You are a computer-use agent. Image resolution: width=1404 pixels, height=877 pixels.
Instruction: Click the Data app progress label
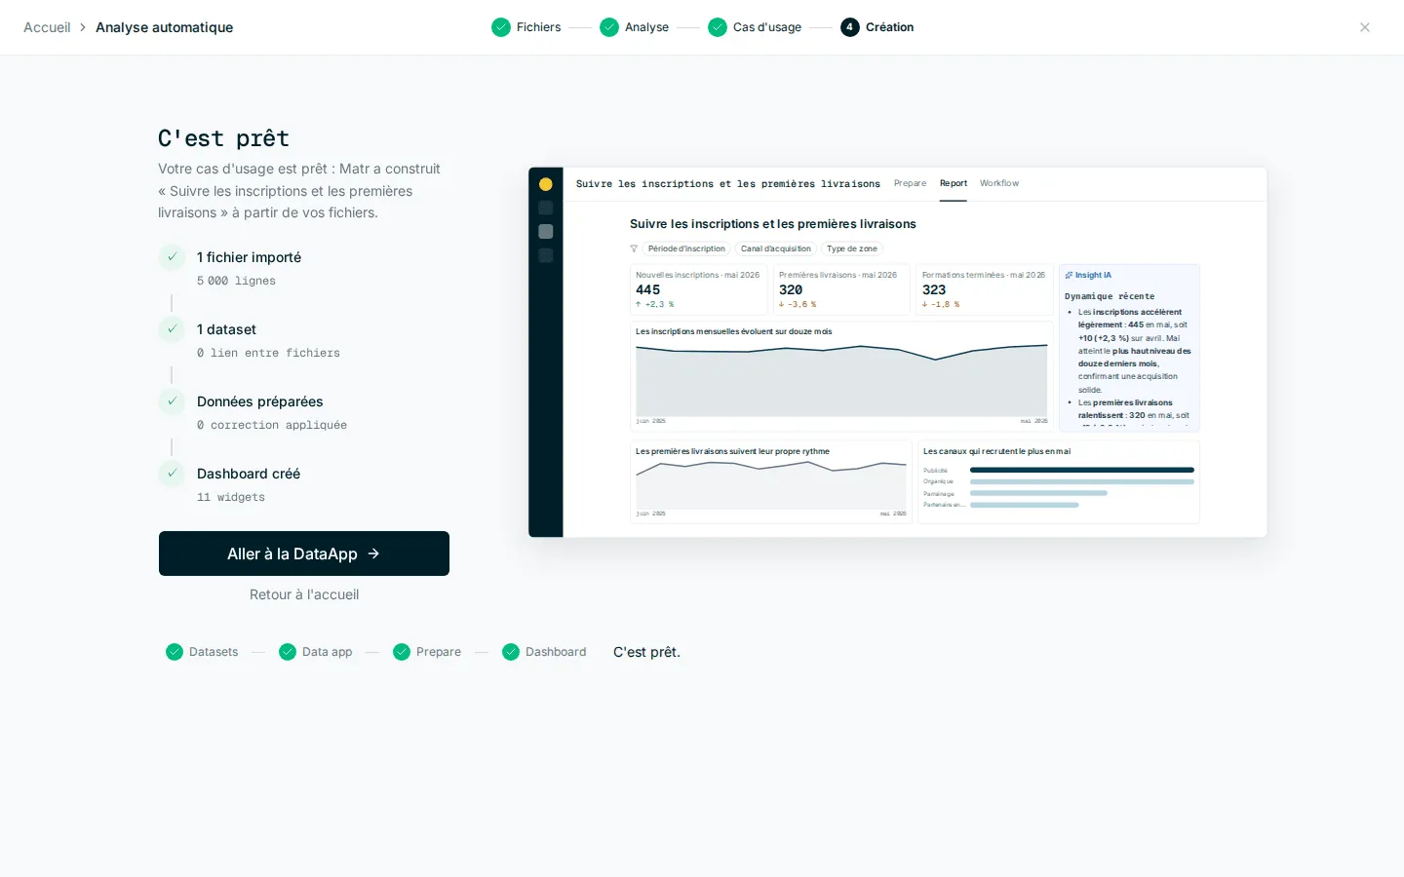click(327, 652)
